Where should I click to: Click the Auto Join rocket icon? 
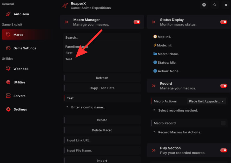tap(8, 14)
